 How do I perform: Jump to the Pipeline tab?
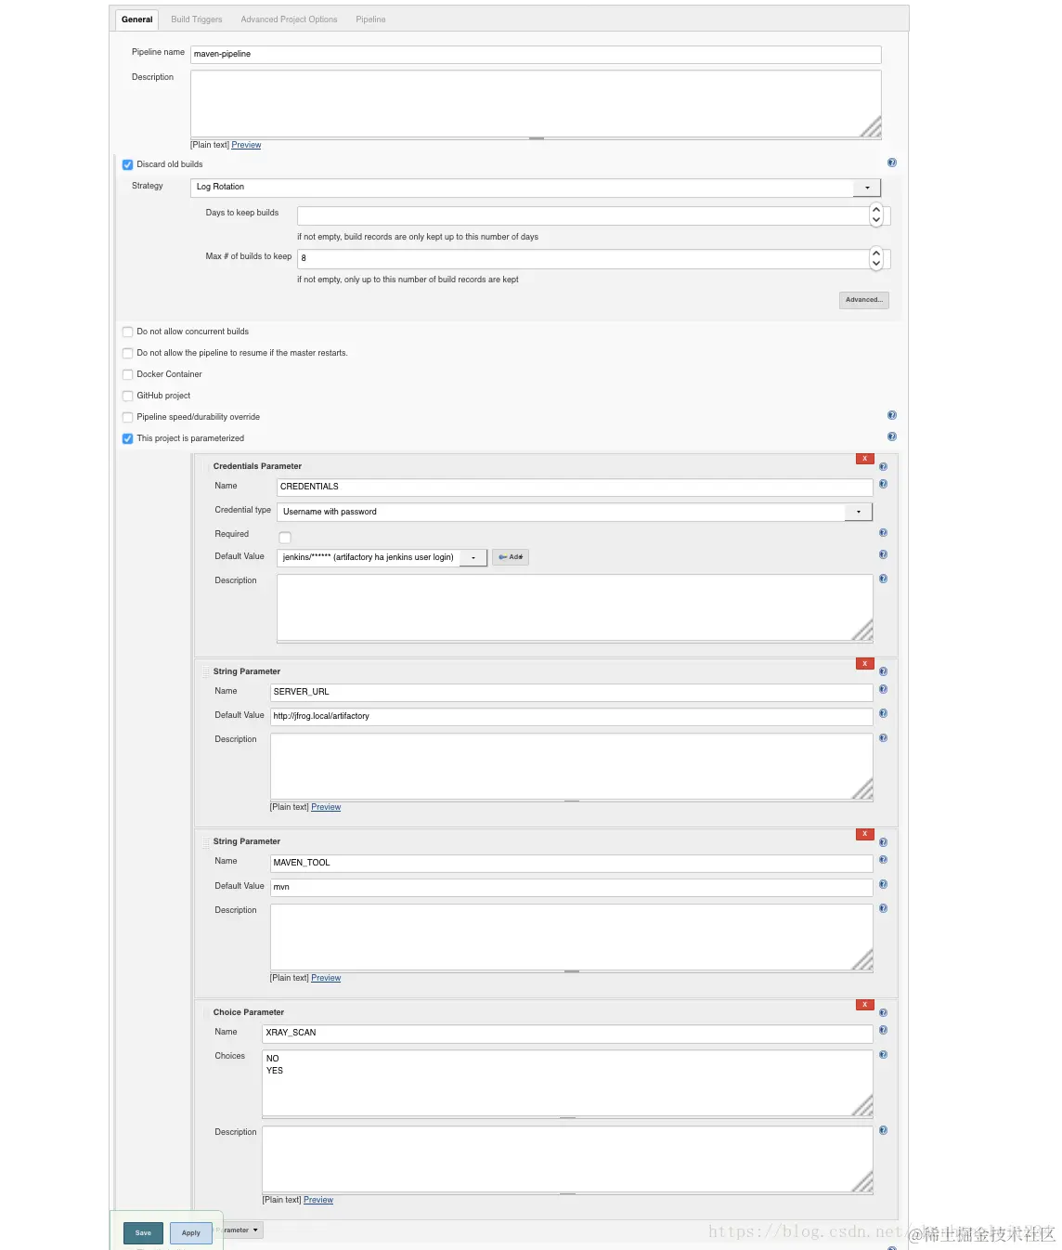click(370, 20)
